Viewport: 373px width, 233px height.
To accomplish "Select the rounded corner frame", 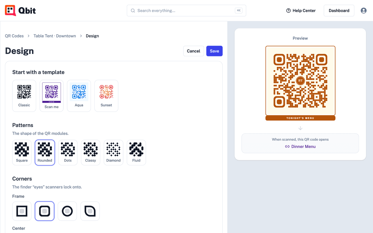I will (x=45, y=211).
